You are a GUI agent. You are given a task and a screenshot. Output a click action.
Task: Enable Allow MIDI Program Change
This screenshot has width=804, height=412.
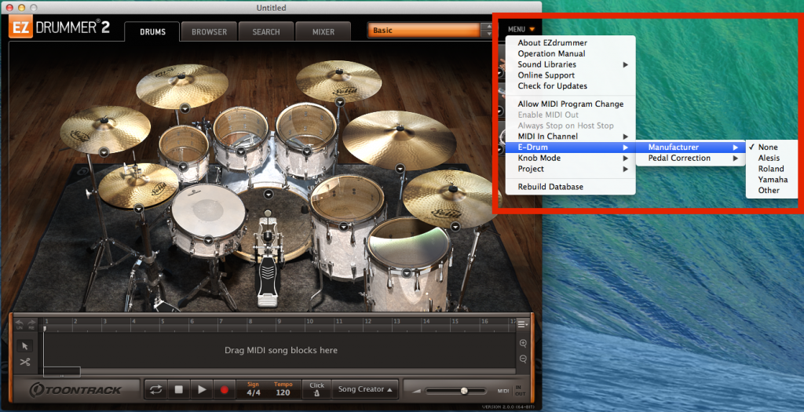tap(570, 104)
